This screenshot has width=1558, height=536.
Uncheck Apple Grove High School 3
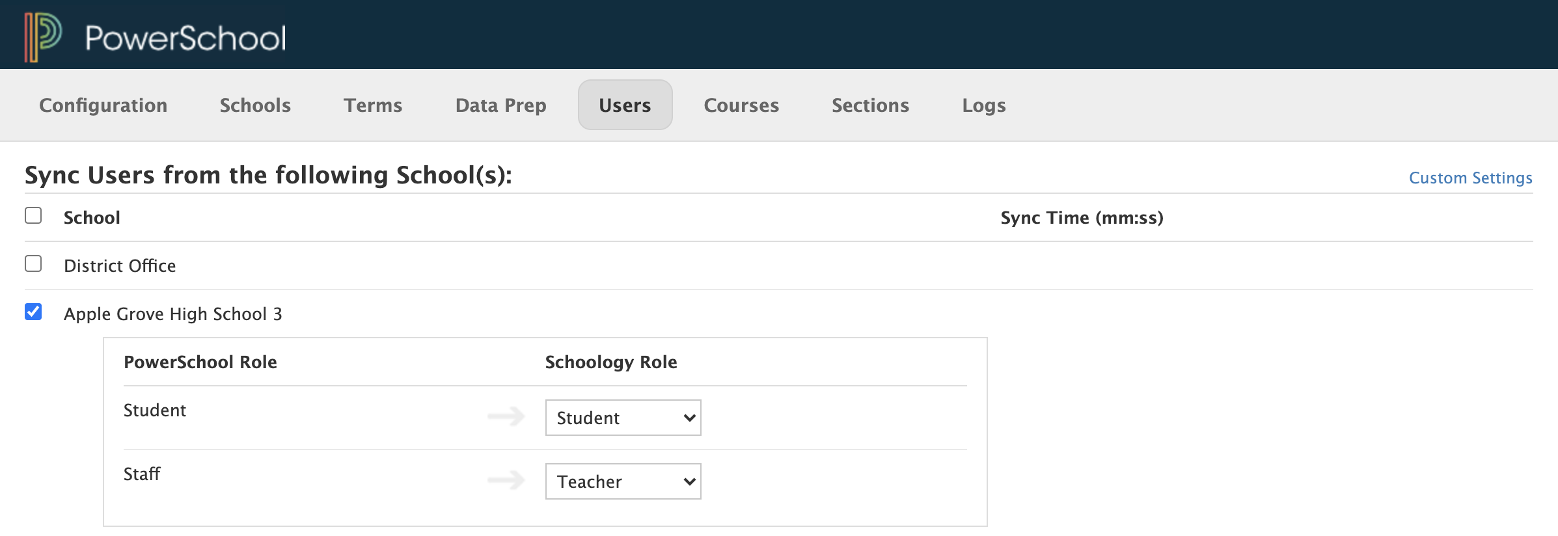pos(33,312)
